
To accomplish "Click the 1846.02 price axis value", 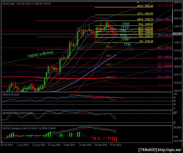I will (178, 2).
